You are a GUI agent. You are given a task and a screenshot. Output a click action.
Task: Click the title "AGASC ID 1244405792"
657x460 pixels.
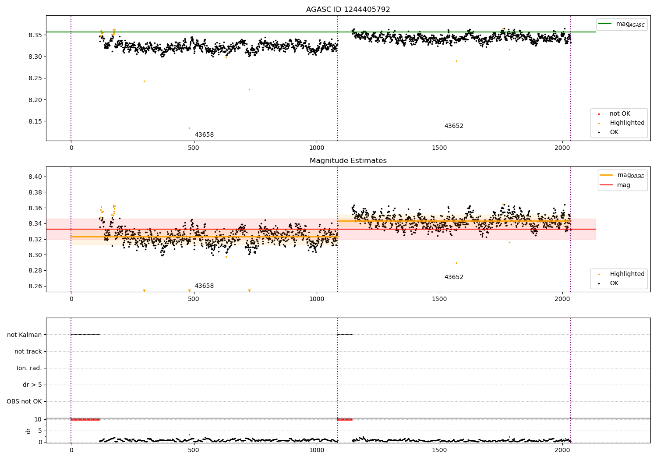(x=348, y=9)
